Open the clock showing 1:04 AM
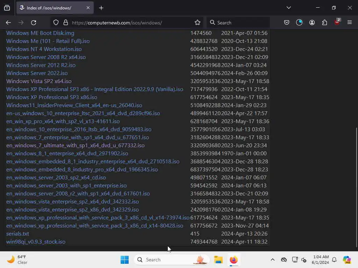Screen dimensions: 358x268 321,260
